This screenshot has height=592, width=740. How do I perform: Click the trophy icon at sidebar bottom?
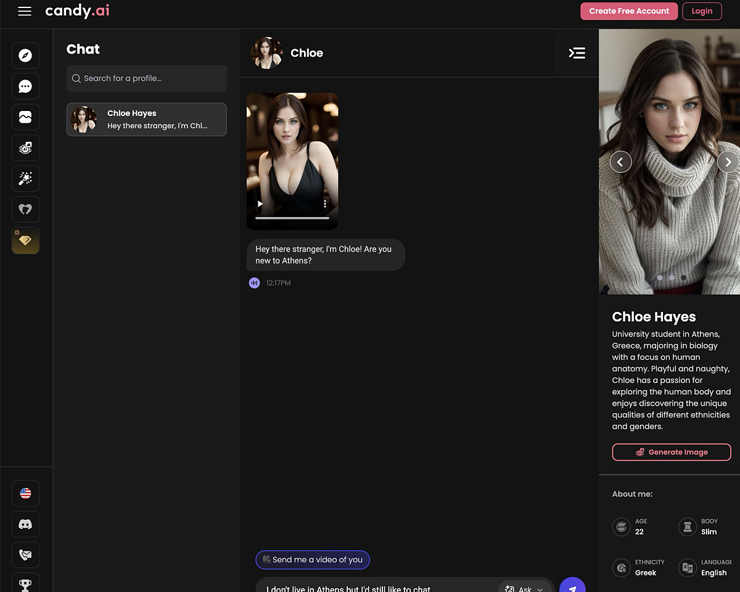point(25,583)
